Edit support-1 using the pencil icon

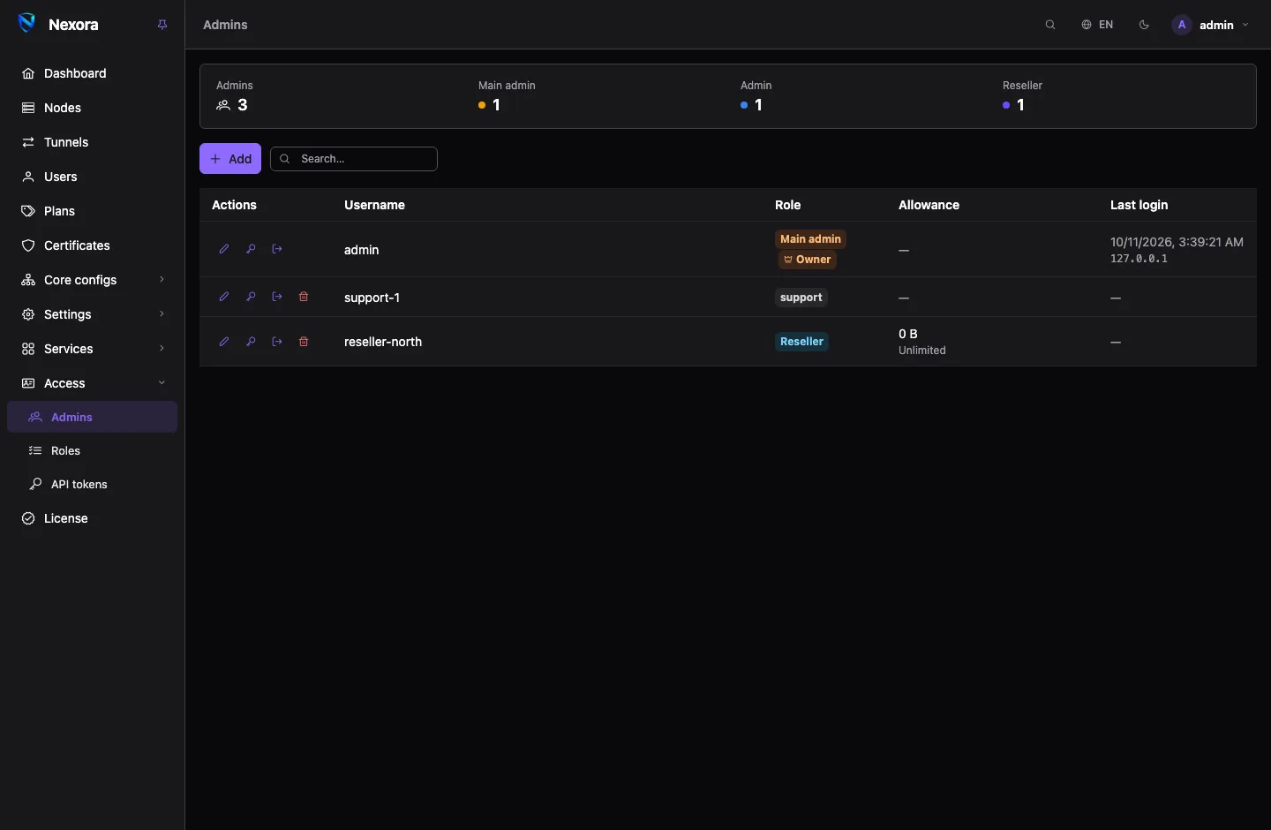(224, 297)
